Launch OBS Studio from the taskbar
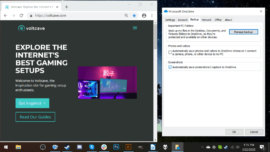 43,147
